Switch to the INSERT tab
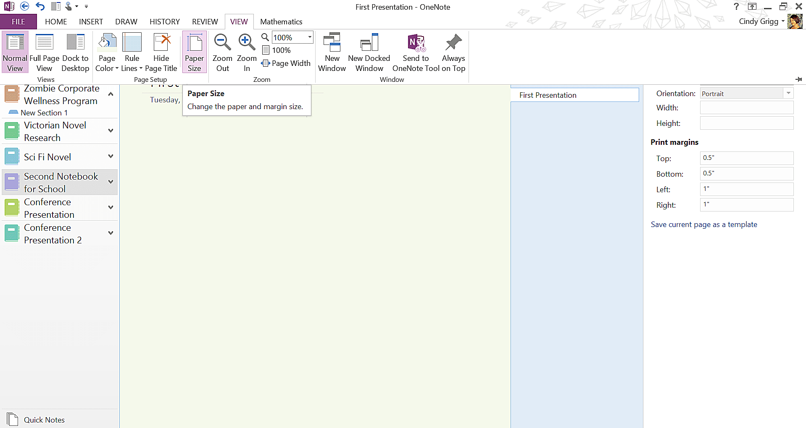The width and height of the screenshot is (806, 428). [91, 22]
